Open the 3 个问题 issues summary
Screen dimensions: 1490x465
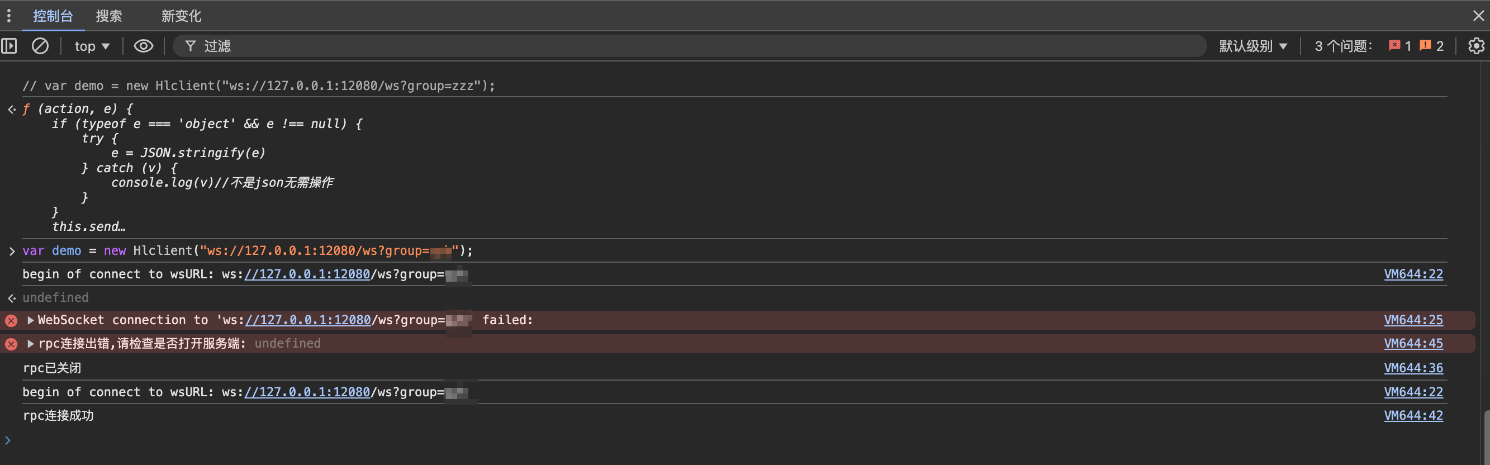[1342, 46]
